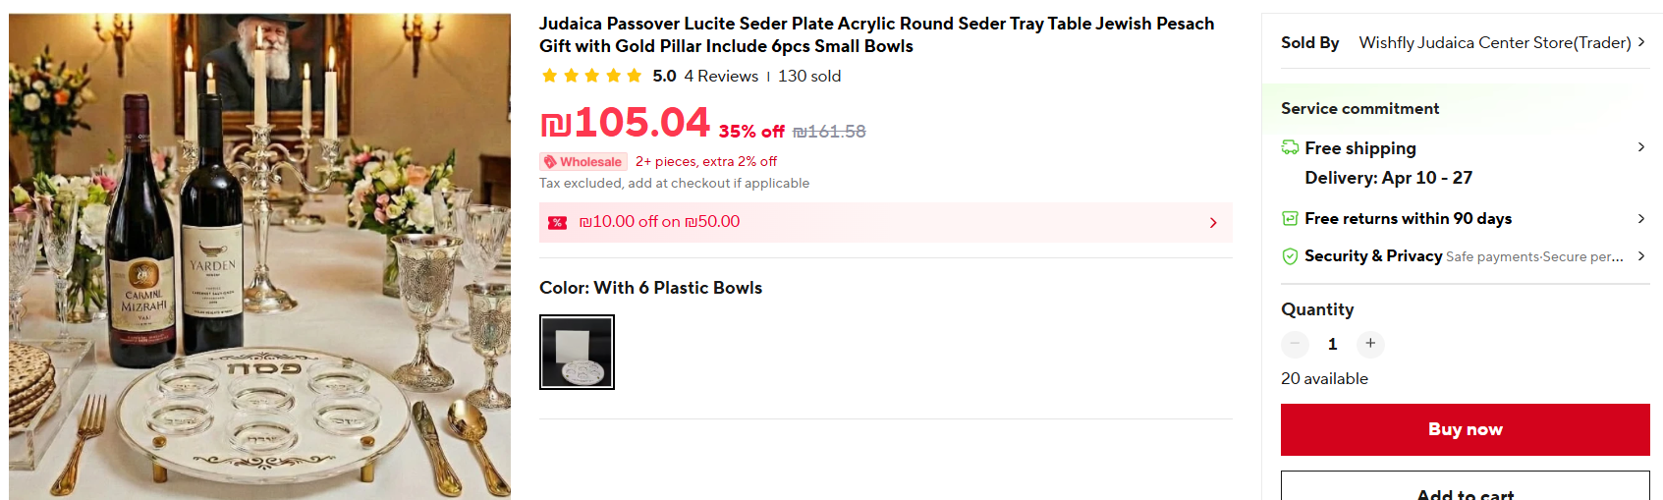The width and height of the screenshot is (1663, 500).
Task: Click the five-star rating stars
Action: (591, 76)
